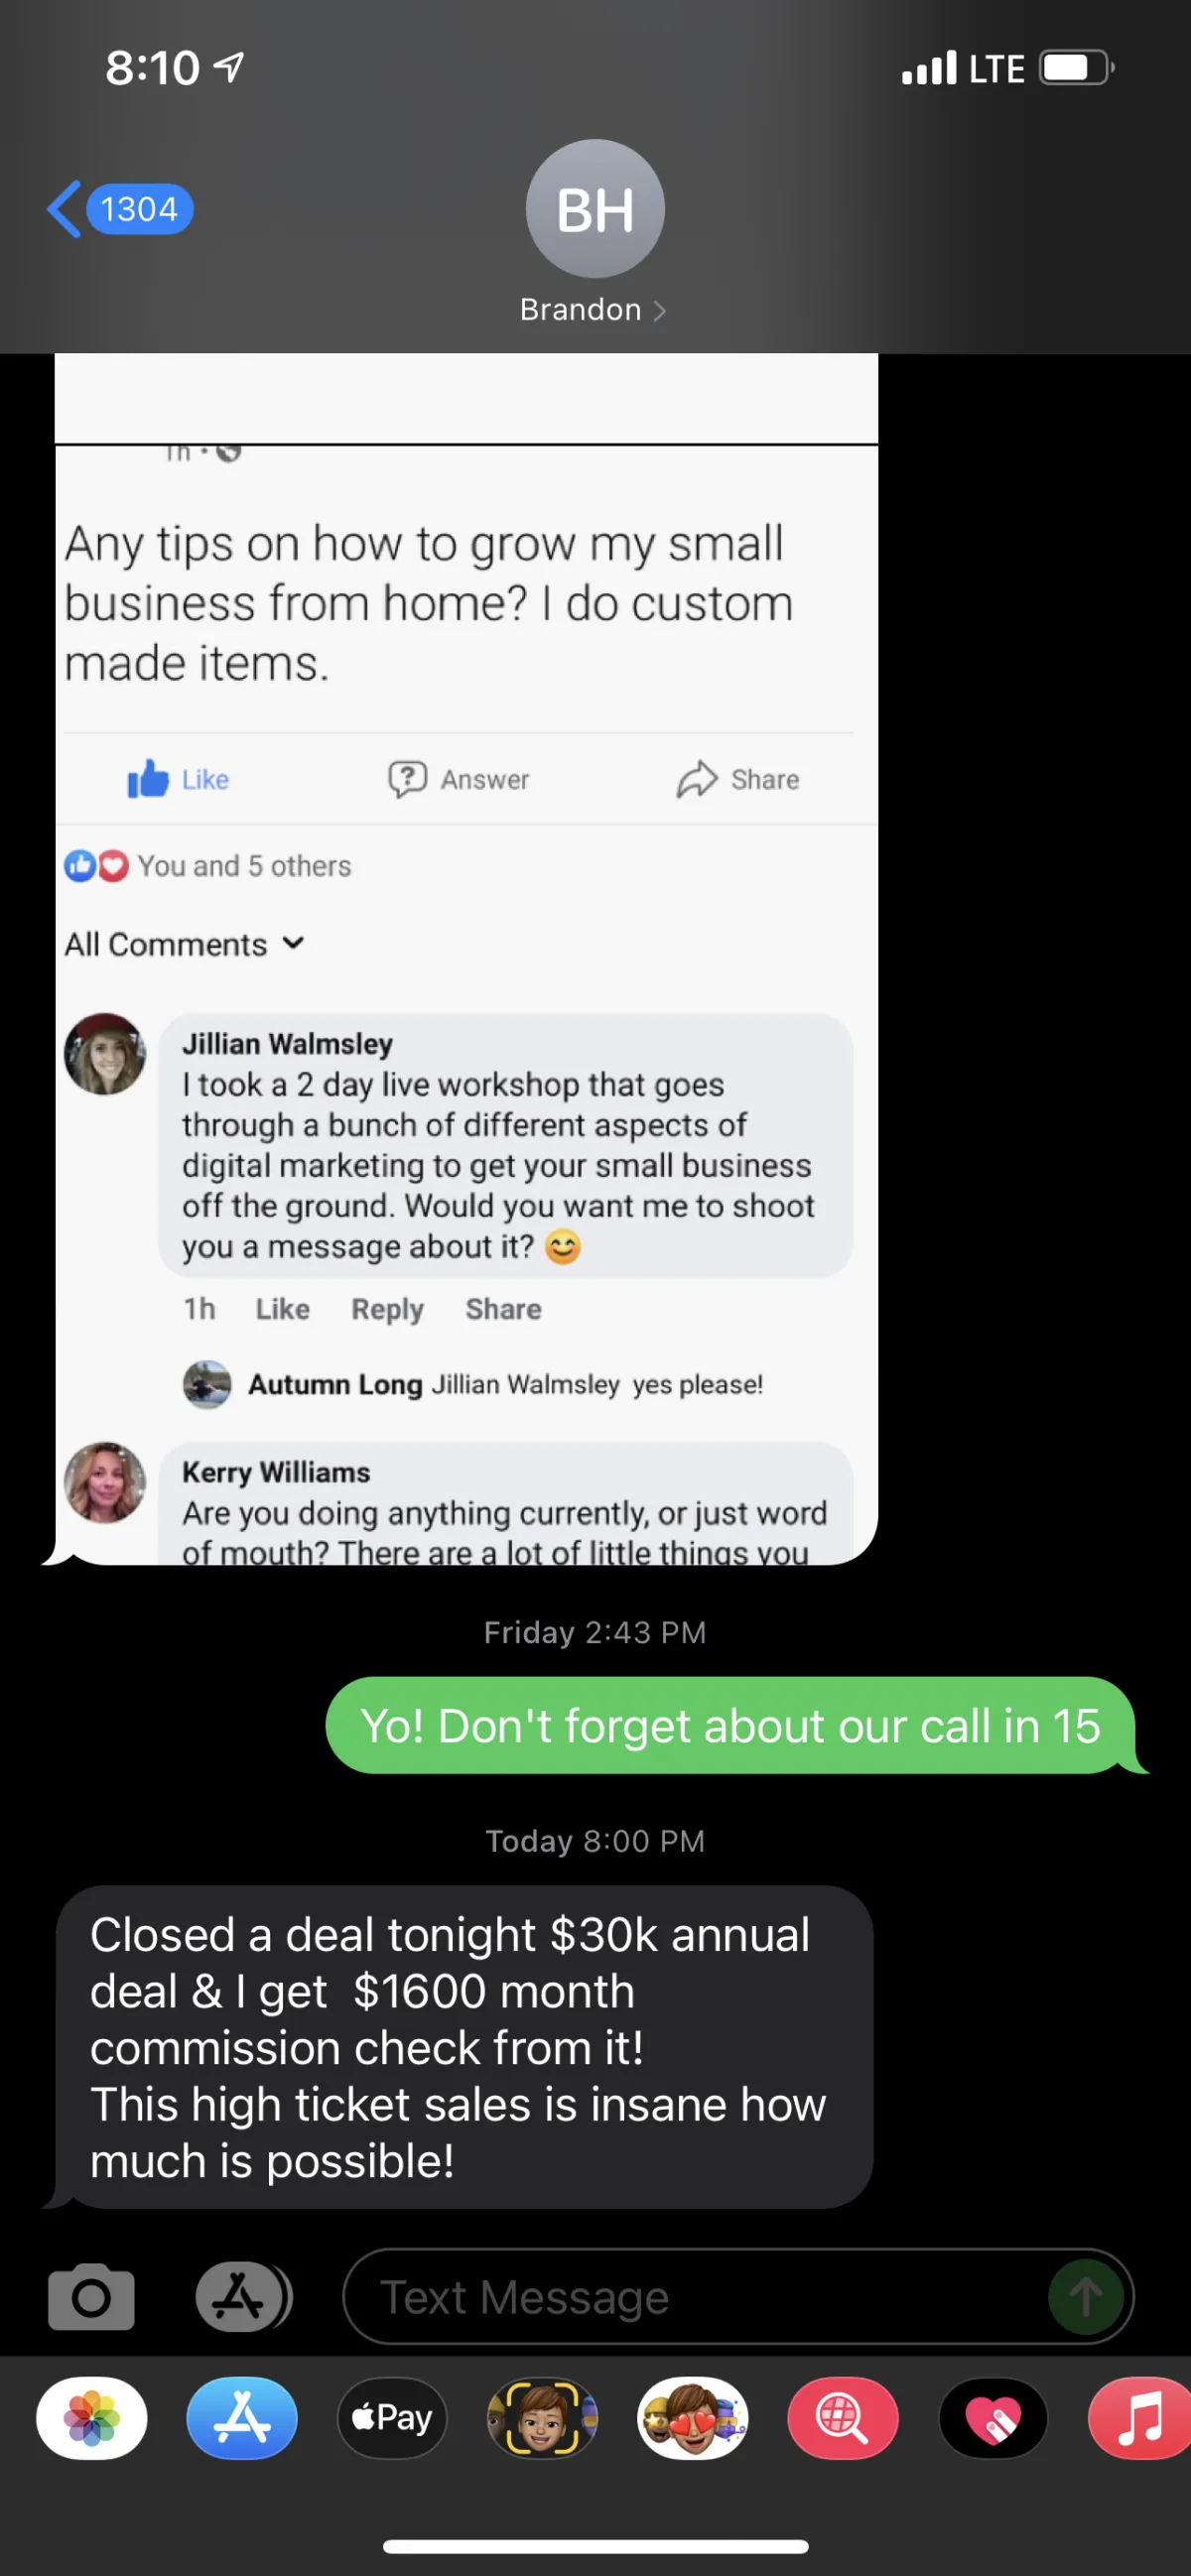
Task: Tap the Text Message input field
Action: [738, 2297]
